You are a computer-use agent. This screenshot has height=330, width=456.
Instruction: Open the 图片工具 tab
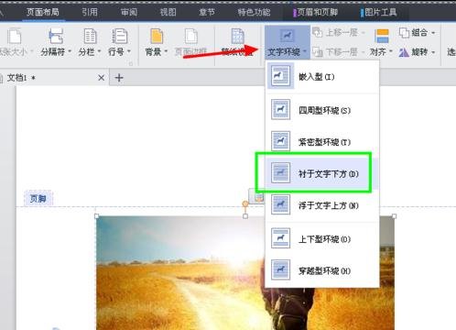378,12
